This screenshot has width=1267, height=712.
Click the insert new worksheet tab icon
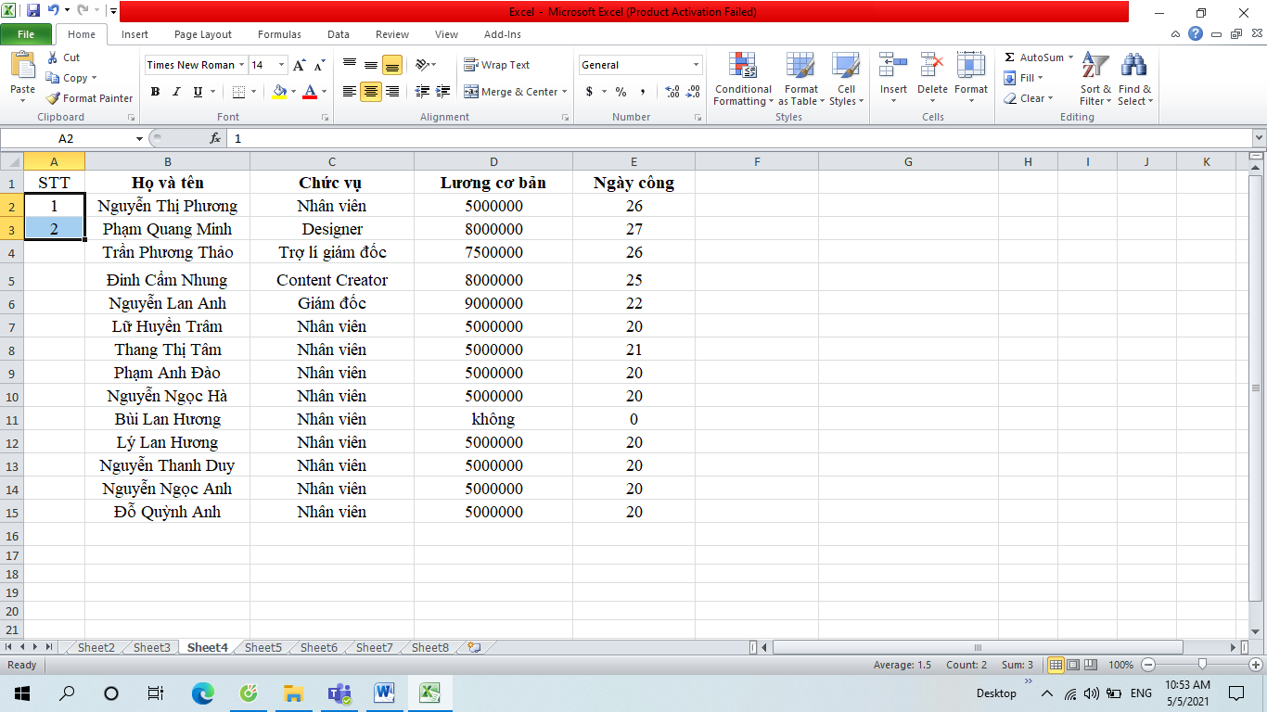click(474, 647)
